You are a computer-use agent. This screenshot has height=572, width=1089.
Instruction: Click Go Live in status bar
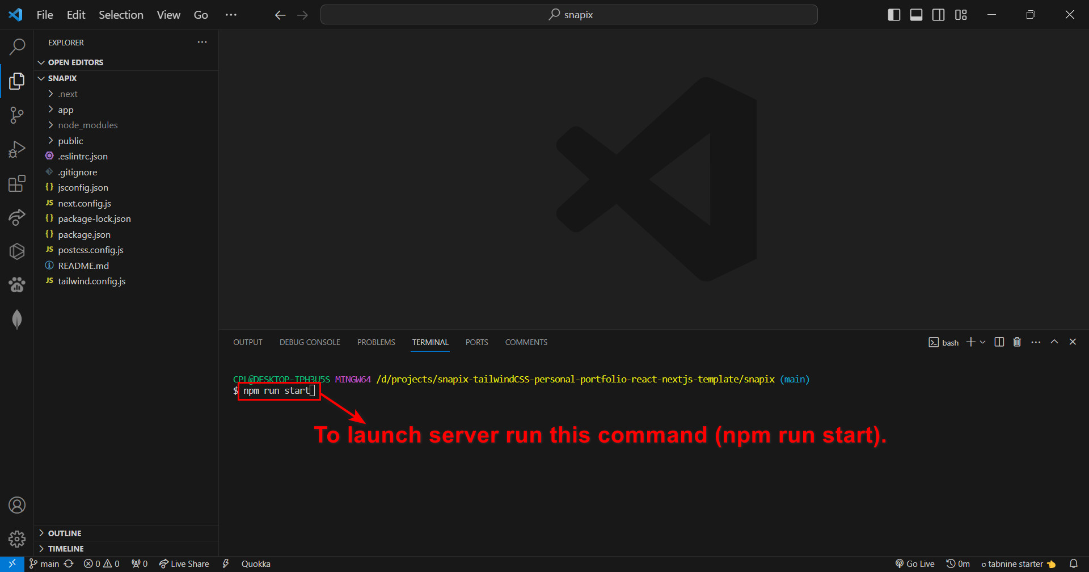tap(915, 563)
